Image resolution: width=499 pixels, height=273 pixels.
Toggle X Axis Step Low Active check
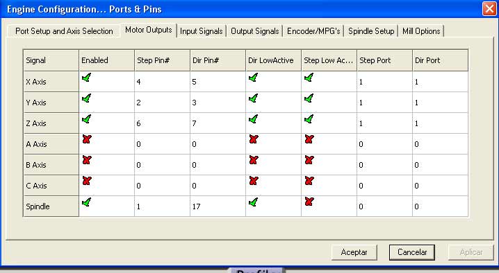click(309, 78)
